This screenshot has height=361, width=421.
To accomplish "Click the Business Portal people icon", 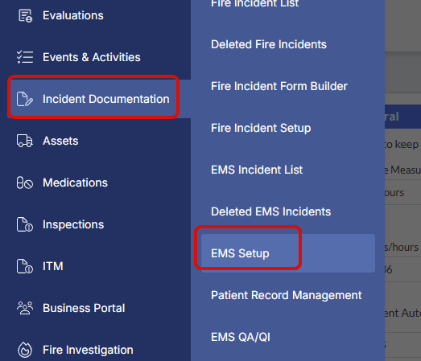I will 25,308.
